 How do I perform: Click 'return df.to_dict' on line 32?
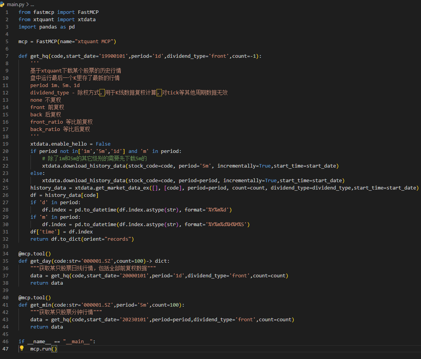[x=56, y=239]
